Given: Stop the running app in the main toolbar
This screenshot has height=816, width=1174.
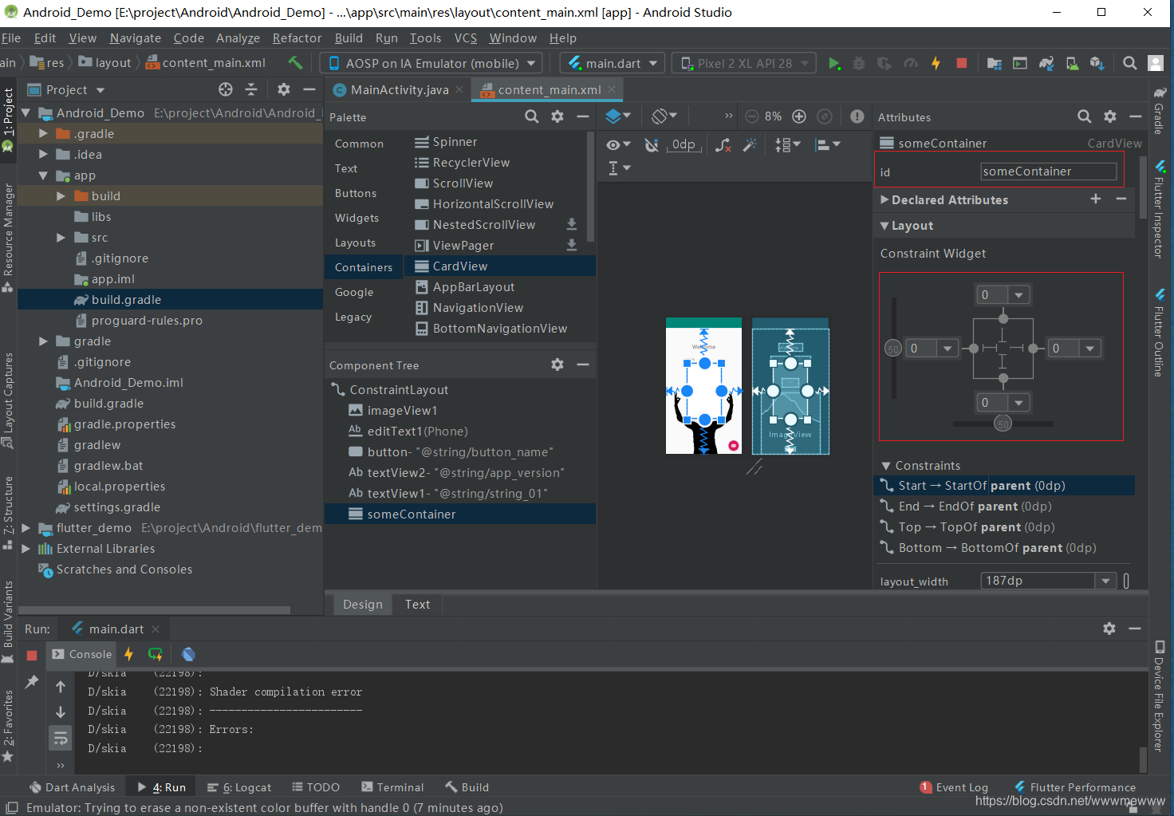Looking at the screenshot, I should 962,63.
